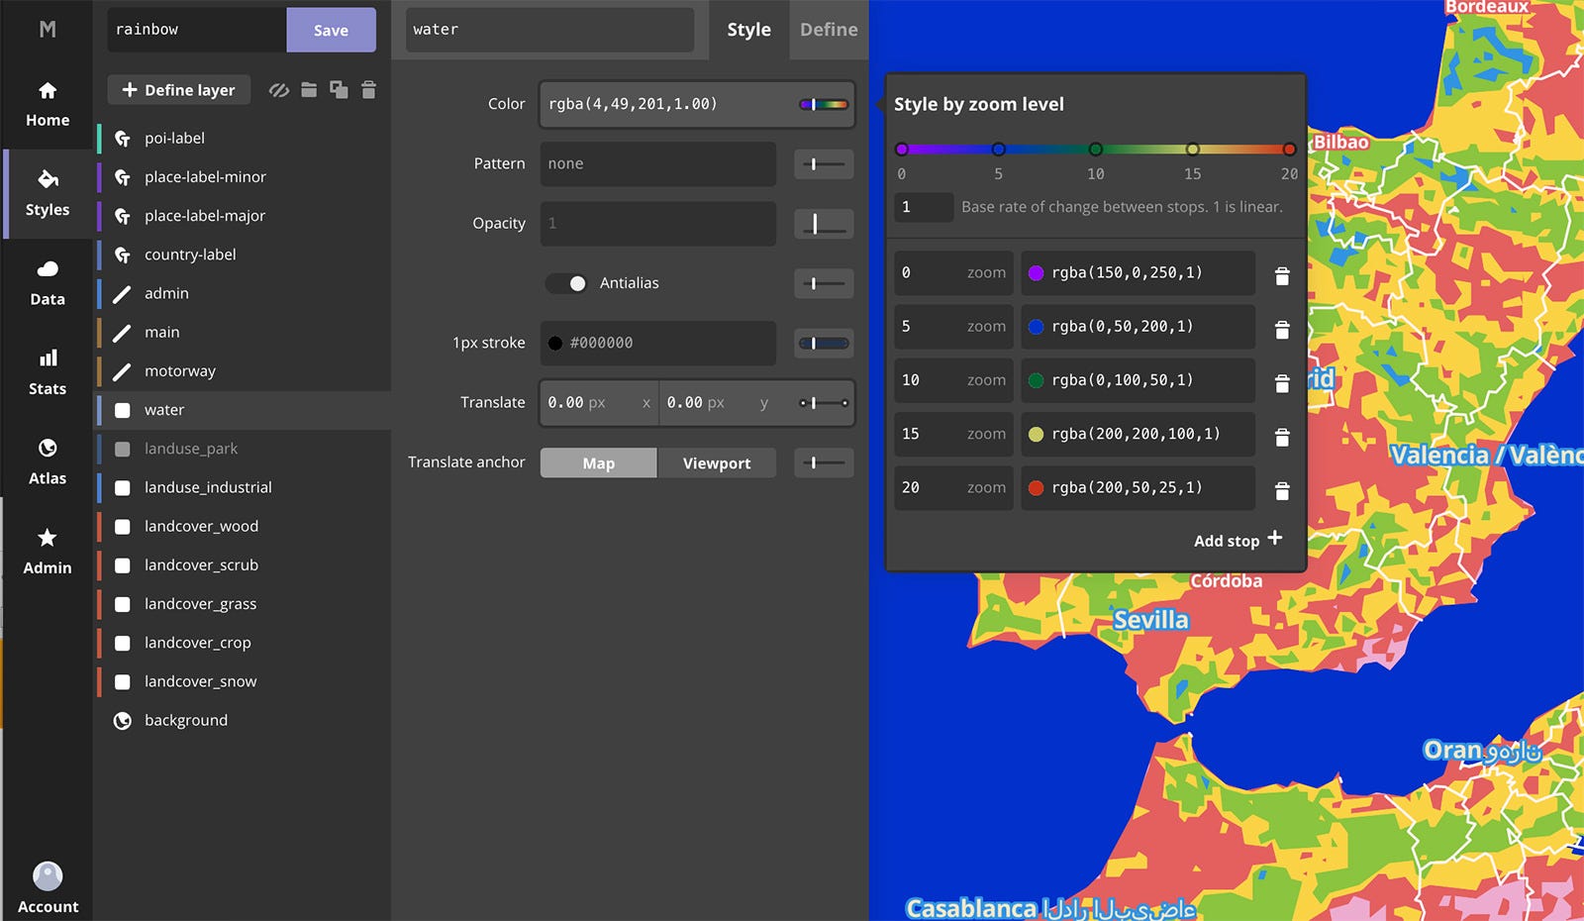Open the Data panel from the sidebar
Screen dimensions: 1584x921
coord(47,280)
